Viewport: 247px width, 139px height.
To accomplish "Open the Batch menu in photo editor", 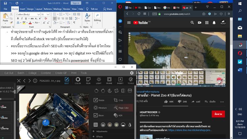I will point(21,73).
